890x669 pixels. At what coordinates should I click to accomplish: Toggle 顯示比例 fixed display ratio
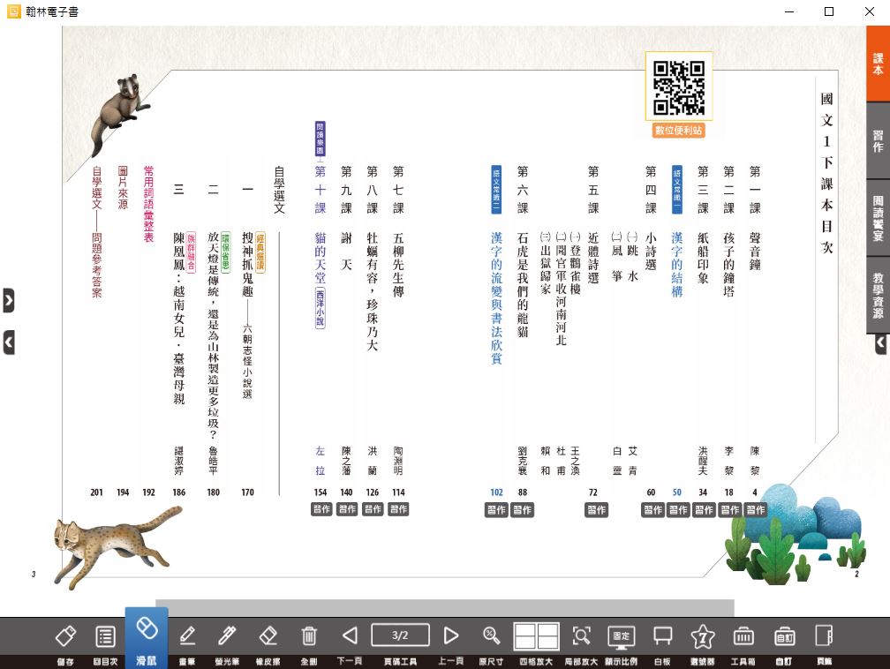click(x=621, y=636)
